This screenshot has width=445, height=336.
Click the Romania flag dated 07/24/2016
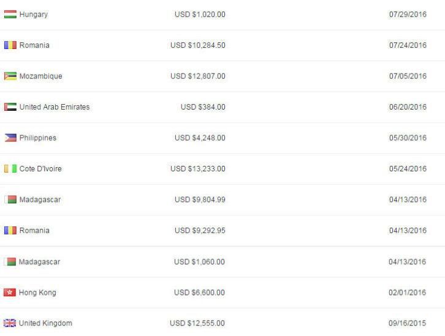click(x=10, y=45)
